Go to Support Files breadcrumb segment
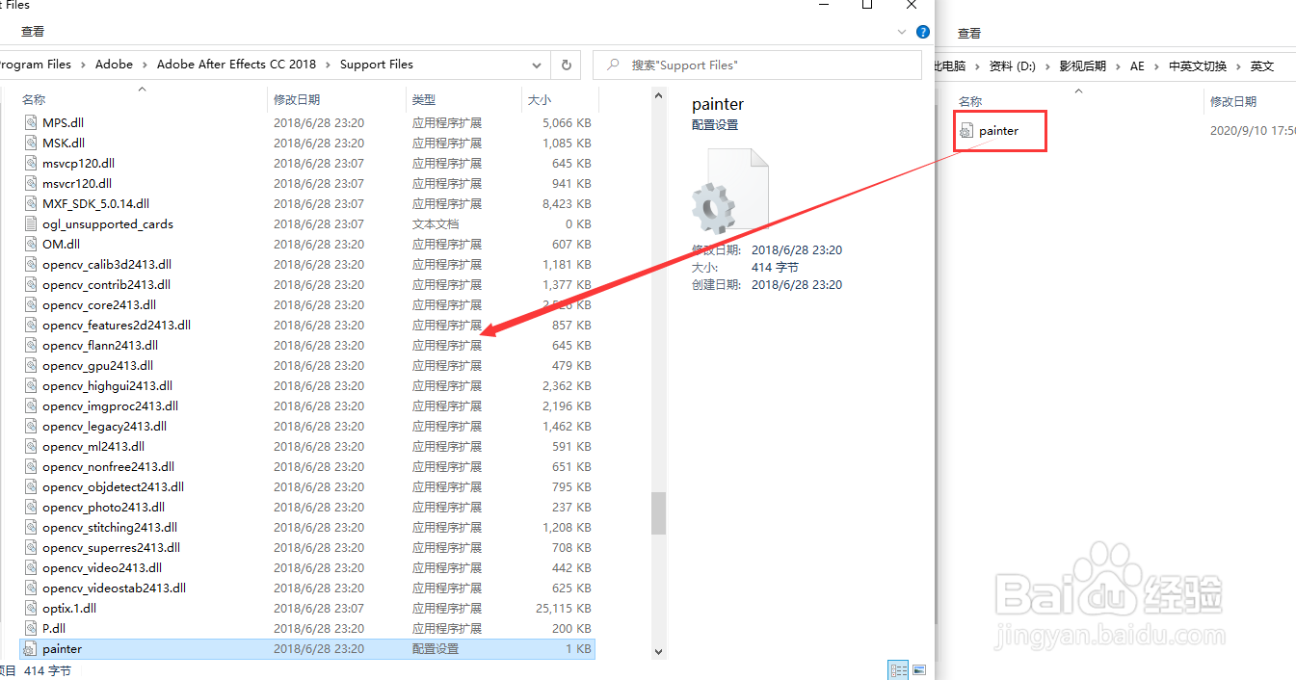This screenshot has width=1296, height=680. pos(377,65)
